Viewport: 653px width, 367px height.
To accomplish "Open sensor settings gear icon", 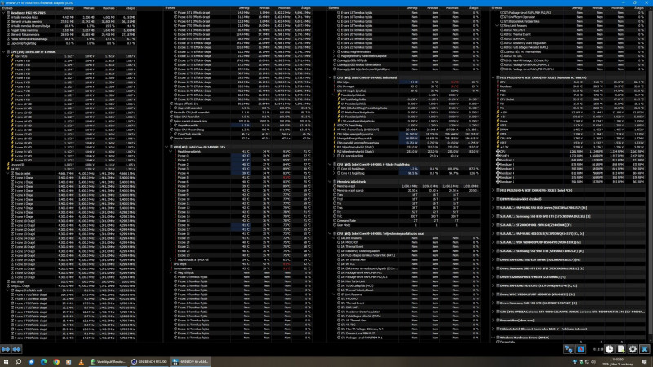I will coord(633,349).
